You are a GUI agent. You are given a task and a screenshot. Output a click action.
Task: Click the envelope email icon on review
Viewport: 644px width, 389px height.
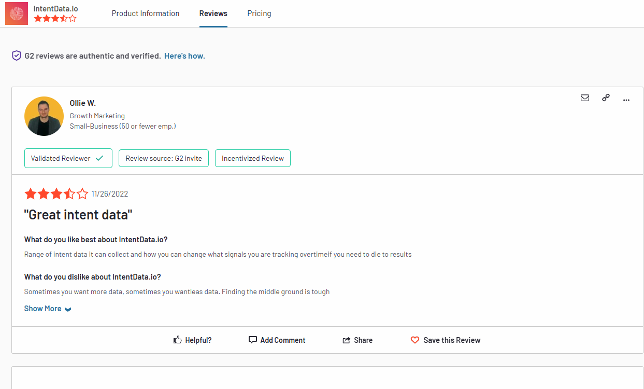click(585, 98)
